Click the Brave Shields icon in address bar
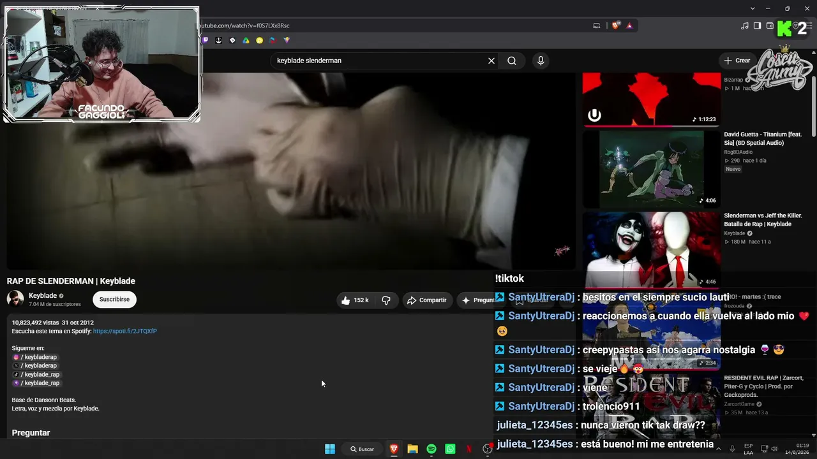The height and width of the screenshot is (459, 817). pos(615,25)
